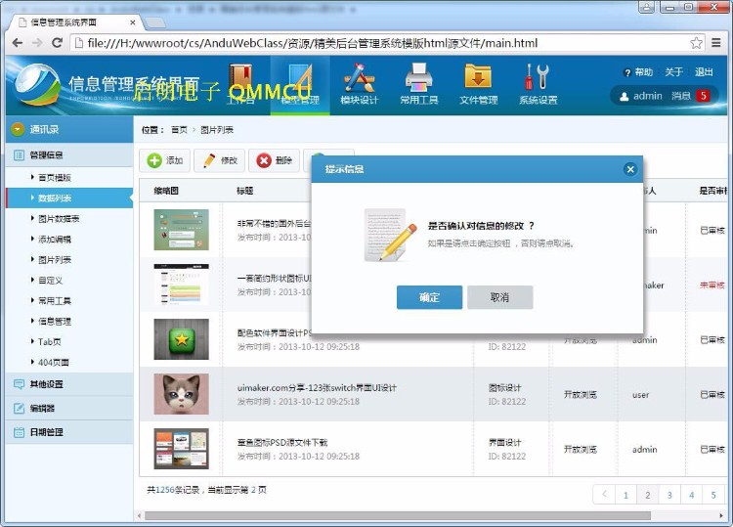Viewport: 733px width, 527px height.
Task: Click the horizontal scrollbar at bottom
Action: click(x=398, y=515)
